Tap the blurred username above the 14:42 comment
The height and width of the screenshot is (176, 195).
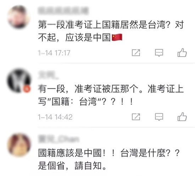pos(48,75)
